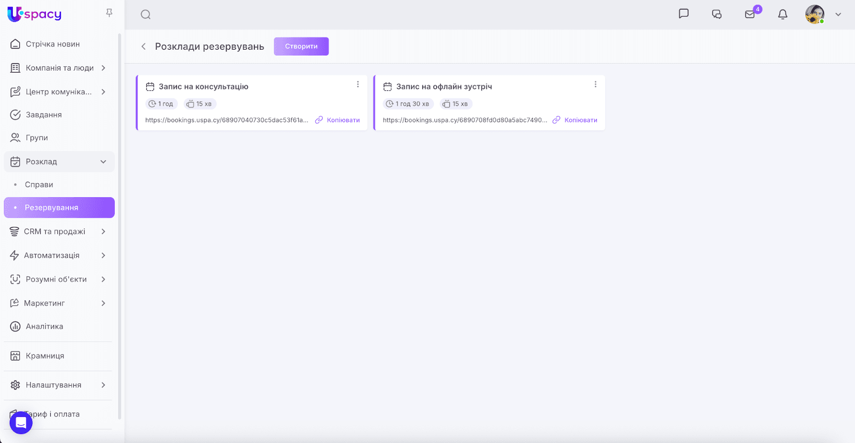Expand the CRM та продажі chevron
The width and height of the screenshot is (855, 443).
[x=103, y=231]
